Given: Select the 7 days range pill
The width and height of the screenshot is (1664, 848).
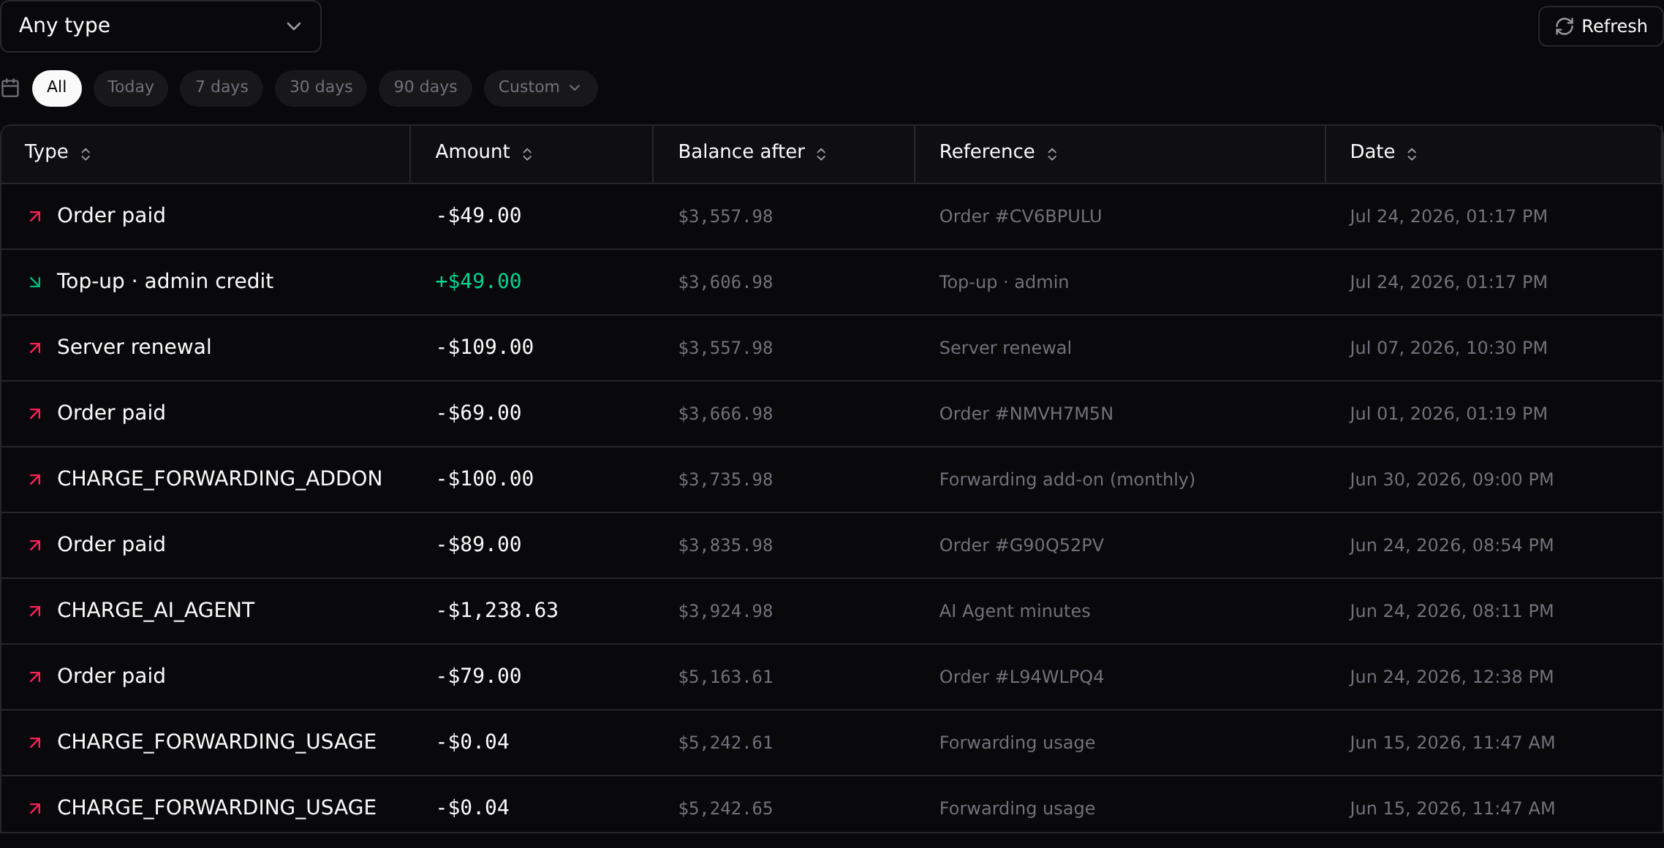Looking at the screenshot, I should (x=222, y=88).
